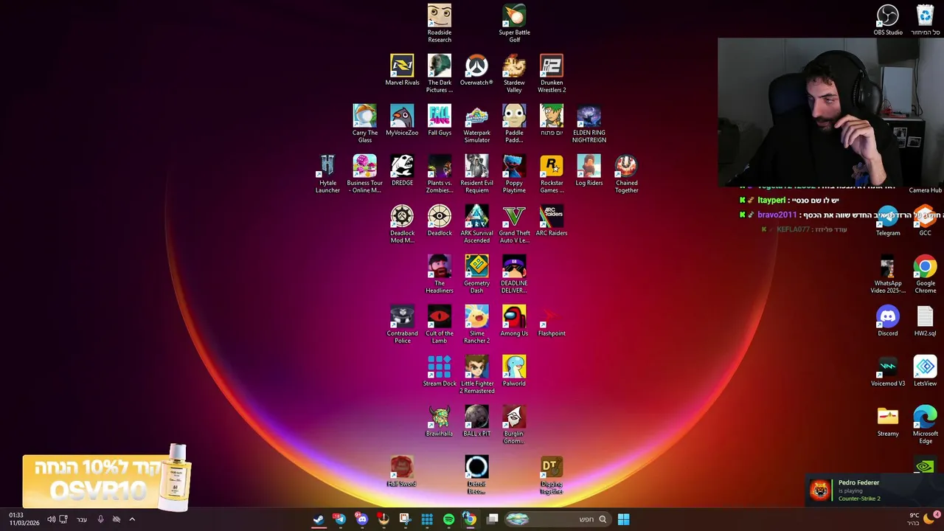Launch Google Chrome desktop shortcut

(925, 274)
